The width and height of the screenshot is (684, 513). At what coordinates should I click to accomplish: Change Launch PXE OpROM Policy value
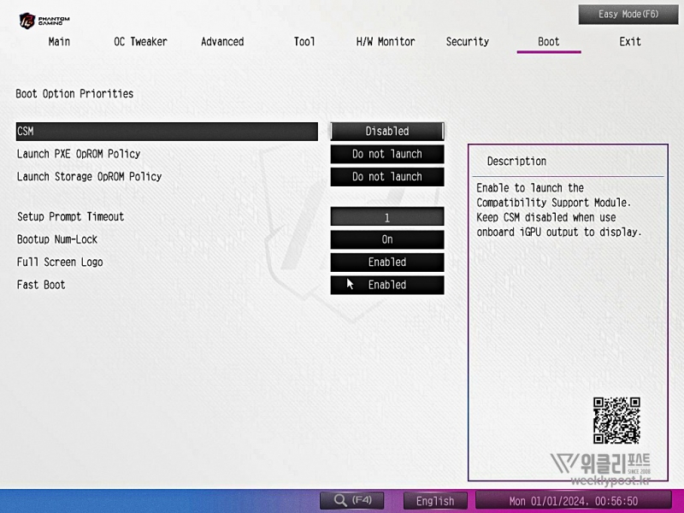[x=387, y=154]
